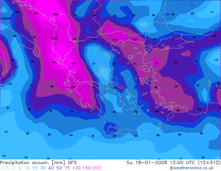
Task: Click the legend value 75
Action: (x=67, y=168)
